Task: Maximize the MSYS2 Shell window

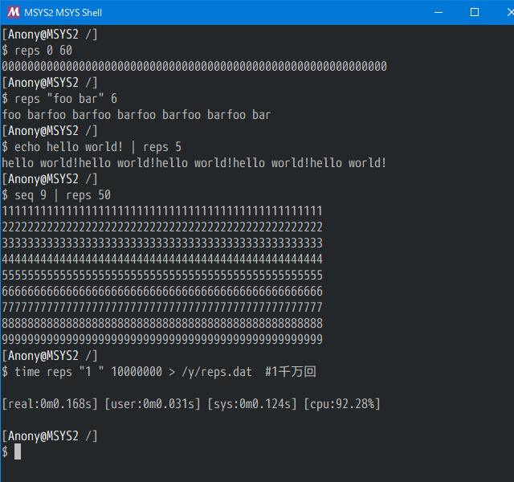Action: click(475, 12)
